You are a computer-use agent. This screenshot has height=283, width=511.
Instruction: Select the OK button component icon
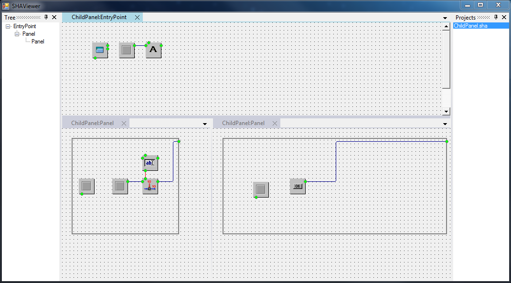pyautogui.click(x=298, y=186)
